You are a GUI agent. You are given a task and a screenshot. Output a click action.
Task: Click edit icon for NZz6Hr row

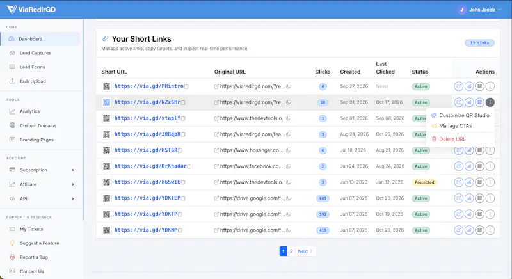click(x=458, y=102)
